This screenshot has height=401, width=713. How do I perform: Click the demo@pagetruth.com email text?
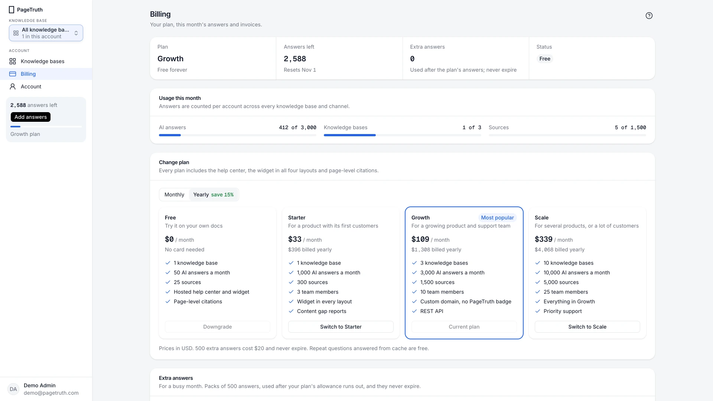pyautogui.click(x=51, y=393)
